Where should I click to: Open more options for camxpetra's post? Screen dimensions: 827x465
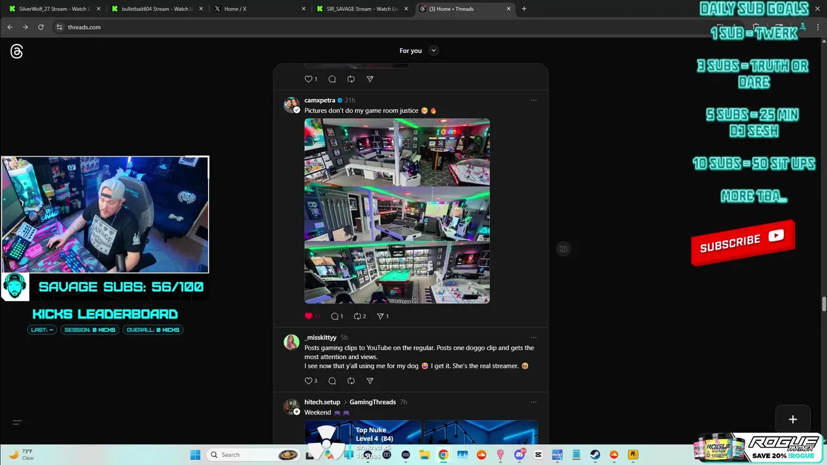pos(533,100)
